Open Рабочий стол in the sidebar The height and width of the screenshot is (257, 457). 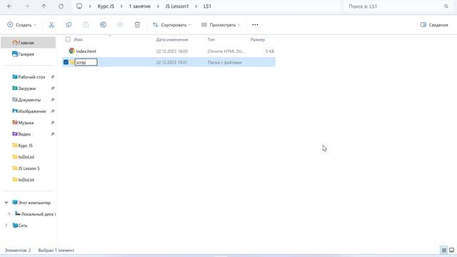(x=31, y=77)
